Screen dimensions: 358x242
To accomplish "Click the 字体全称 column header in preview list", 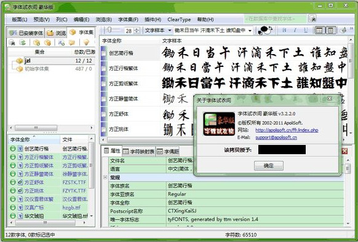I will (112, 41).
